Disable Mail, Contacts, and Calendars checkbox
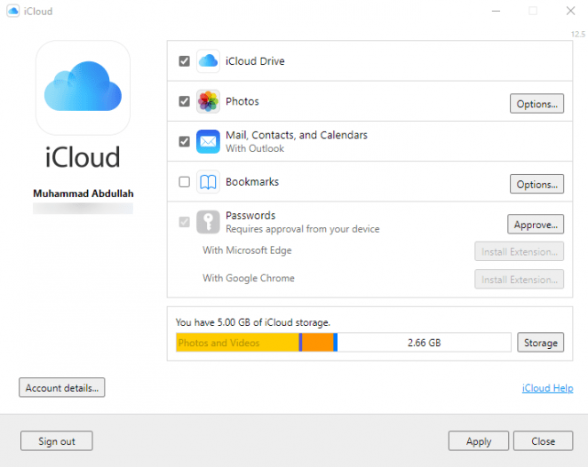 [184, 142]
